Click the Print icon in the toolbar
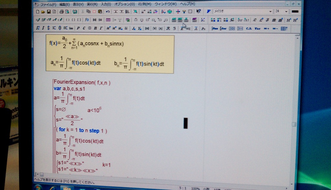Image resolution: width=331 pixels, height=190 pixels. 61,12
